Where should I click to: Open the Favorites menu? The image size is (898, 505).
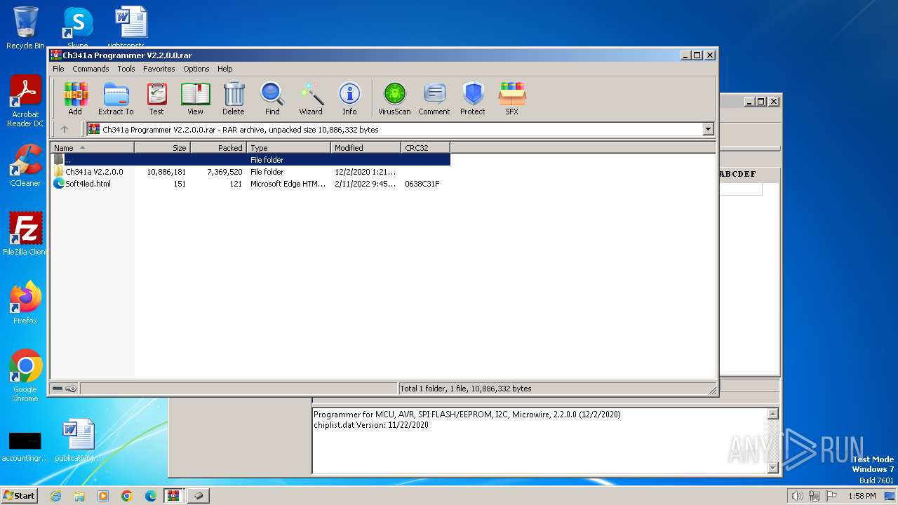[x=159, y=69]
